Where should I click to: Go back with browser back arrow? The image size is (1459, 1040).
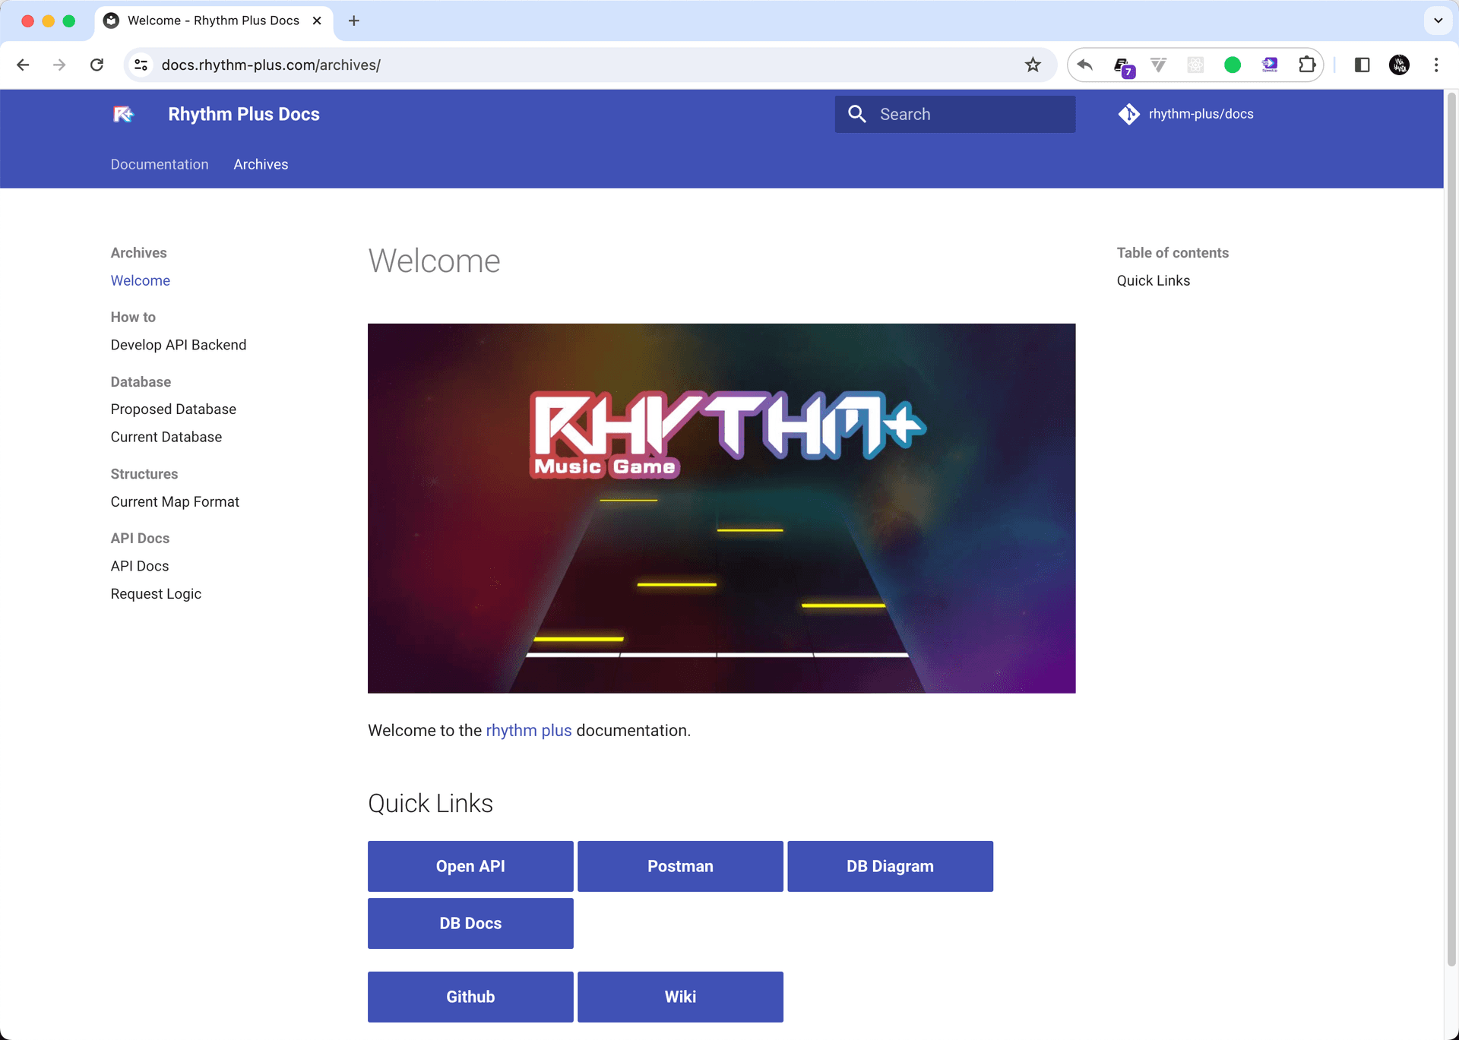23,65
